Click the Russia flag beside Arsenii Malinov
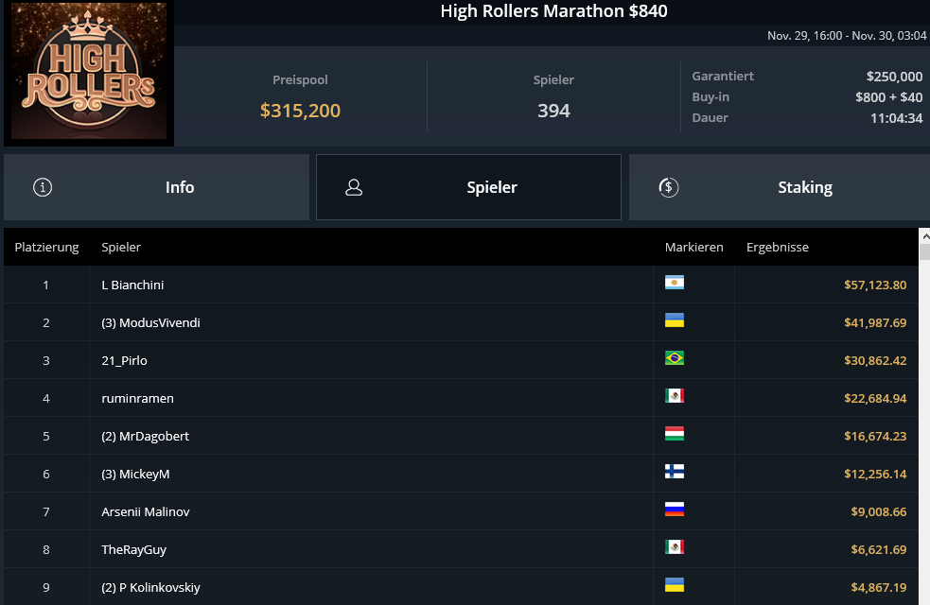The width and height of the screenshot is (930, 605). tap(675, 510)
